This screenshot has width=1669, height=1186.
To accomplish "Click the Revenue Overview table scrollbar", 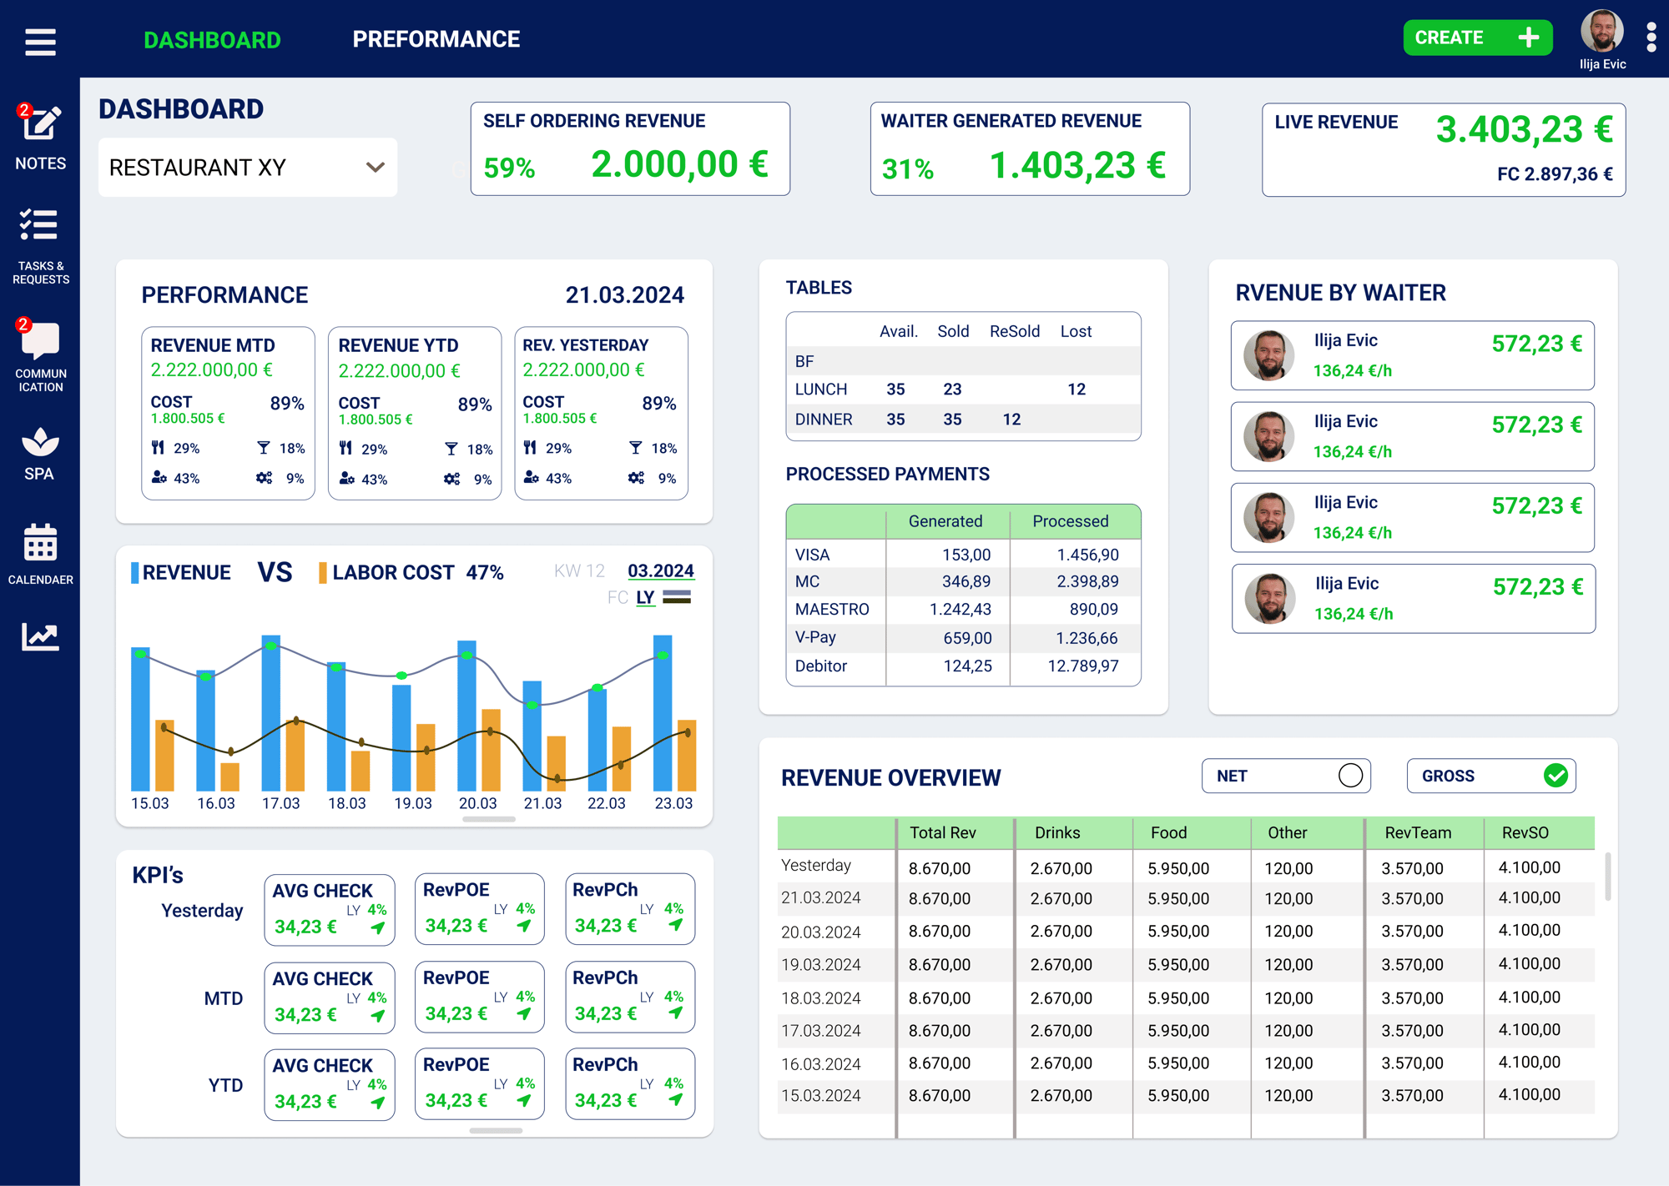I will point(1607,876).
